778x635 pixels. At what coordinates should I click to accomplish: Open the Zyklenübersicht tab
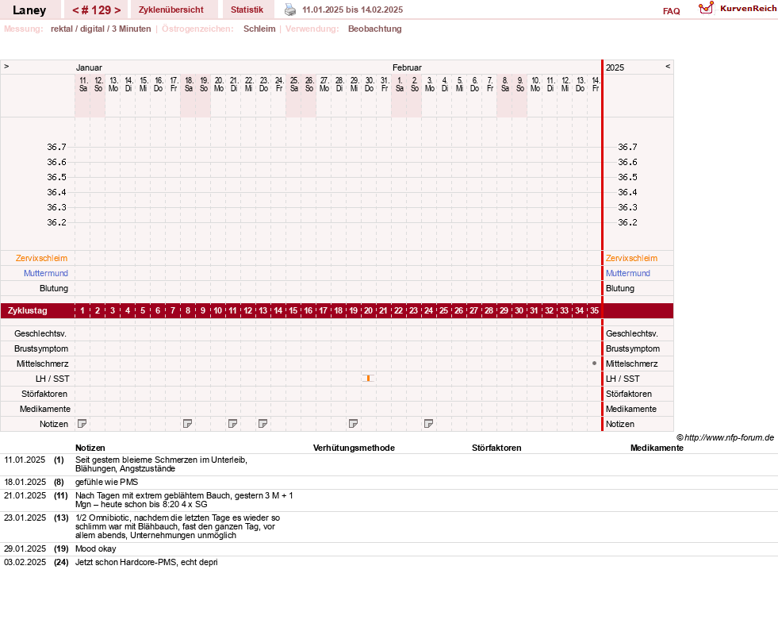171,10
